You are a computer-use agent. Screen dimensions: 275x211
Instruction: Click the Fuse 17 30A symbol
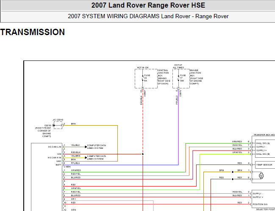178,78
